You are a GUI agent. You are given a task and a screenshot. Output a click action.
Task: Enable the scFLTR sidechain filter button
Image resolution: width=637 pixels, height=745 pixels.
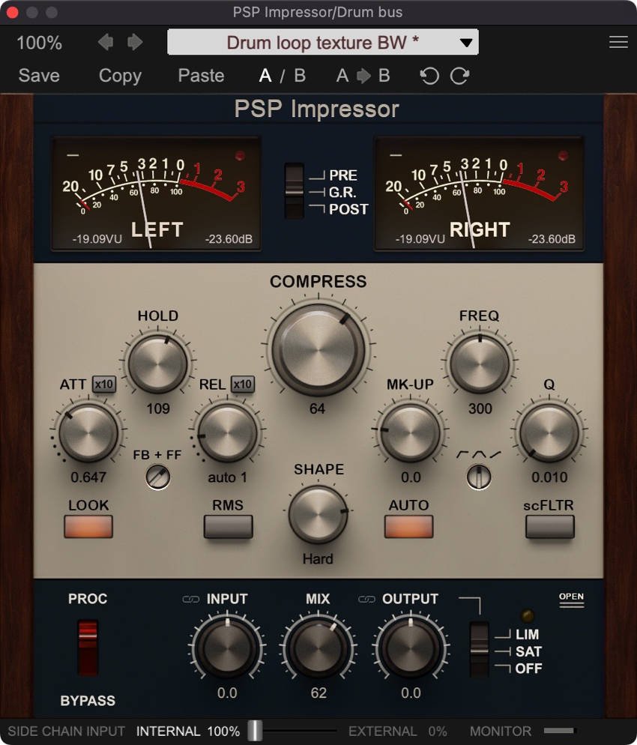click(549, 526)
